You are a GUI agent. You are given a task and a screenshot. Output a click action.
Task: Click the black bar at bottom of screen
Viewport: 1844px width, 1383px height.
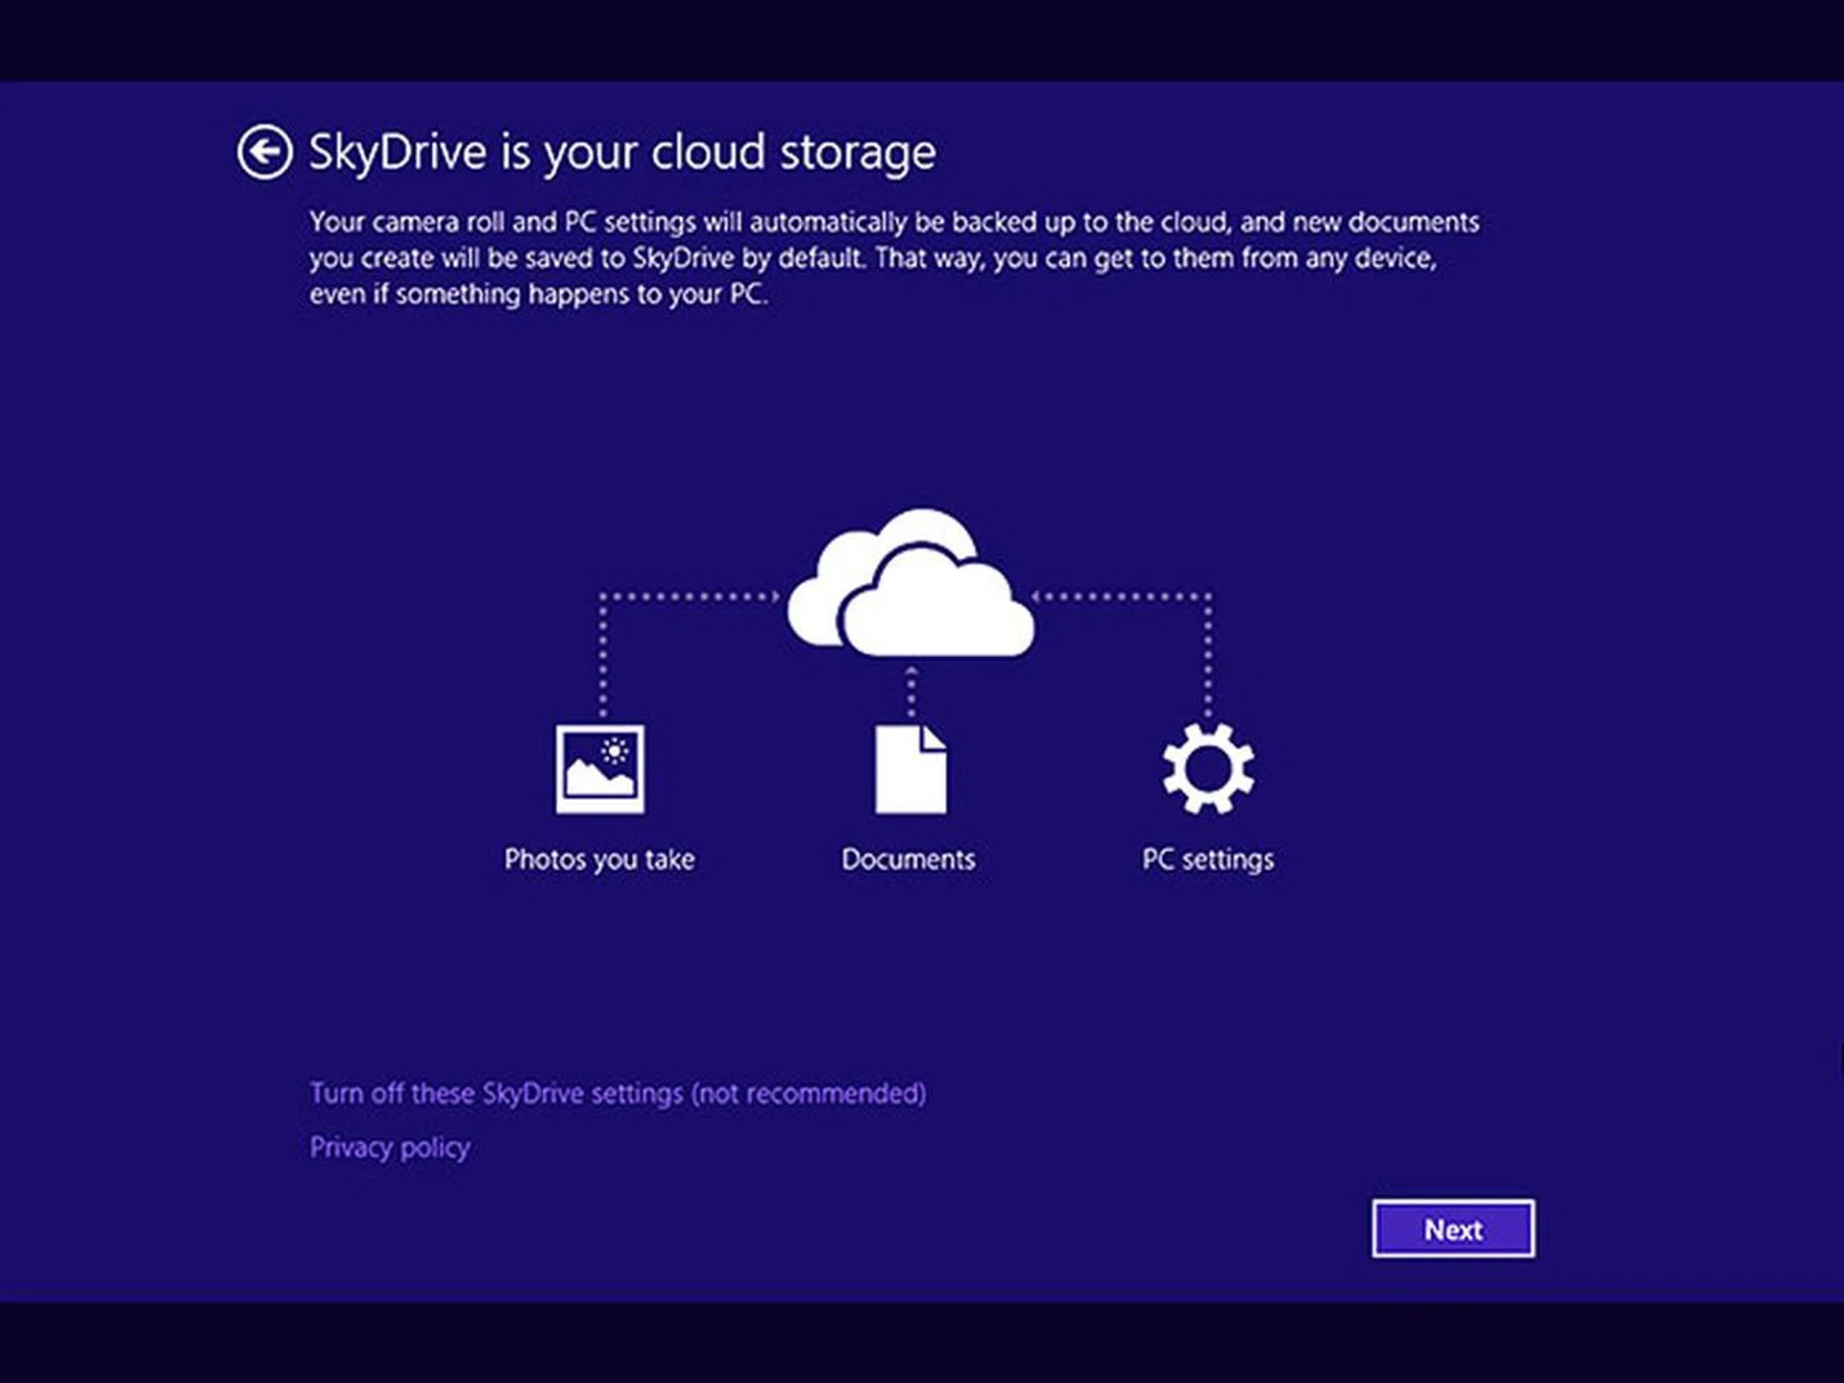(922, 1343)
